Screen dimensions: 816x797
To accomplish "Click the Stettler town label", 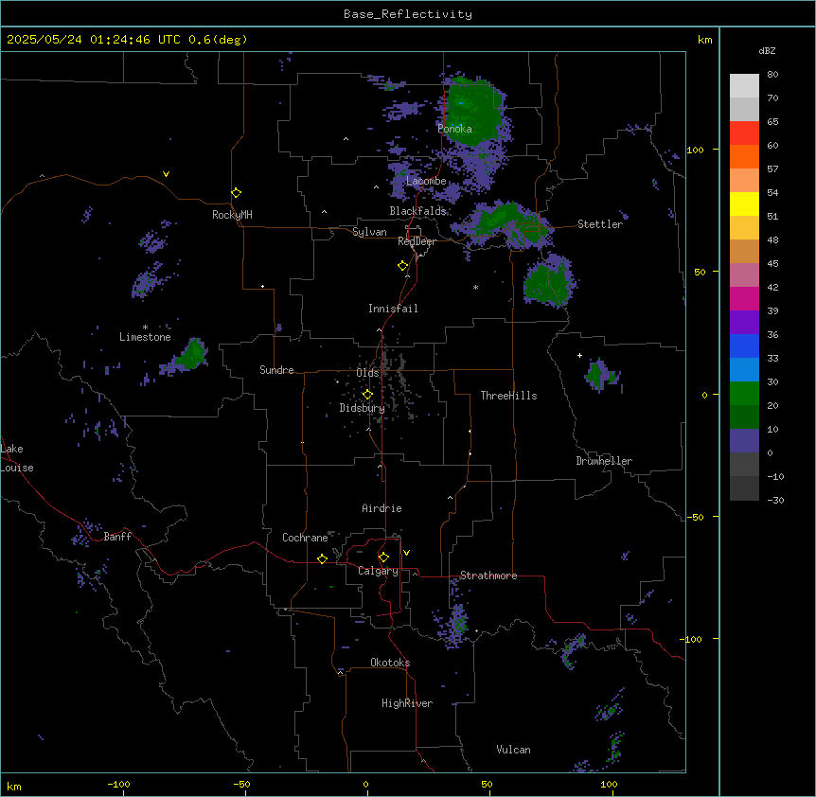I will tap(600, 224).
